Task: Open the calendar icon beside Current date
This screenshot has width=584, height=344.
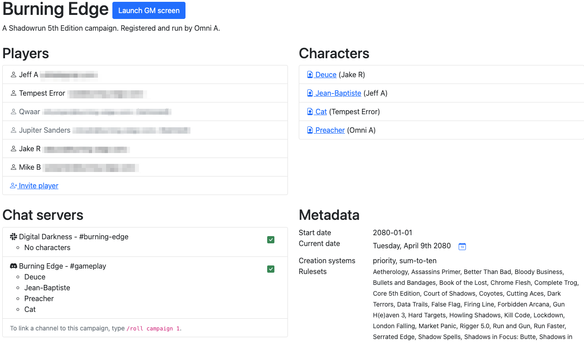Action: (462, 246)
